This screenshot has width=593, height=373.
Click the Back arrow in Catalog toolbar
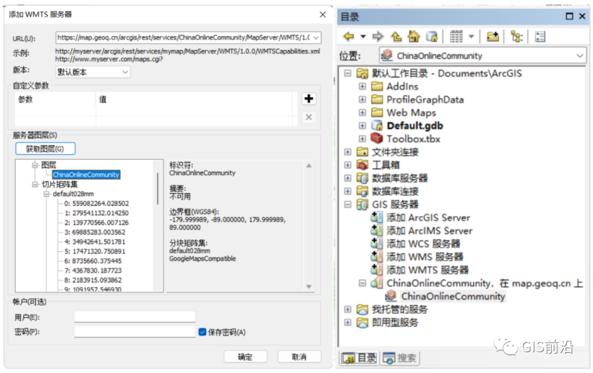348,37
